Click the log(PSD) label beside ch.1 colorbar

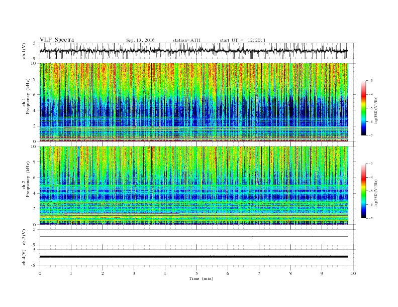376,110
